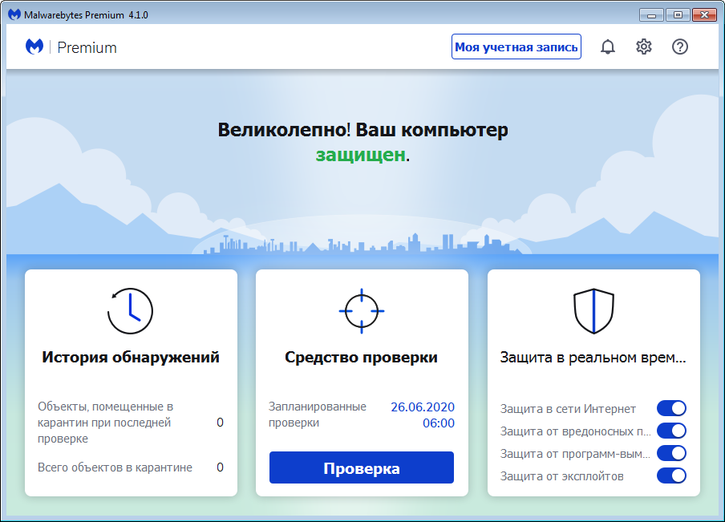Toggle Защита от программ-вымогателей switch
Image resolution: width=725 pixels, height=522 pixels.
point(671,453)
